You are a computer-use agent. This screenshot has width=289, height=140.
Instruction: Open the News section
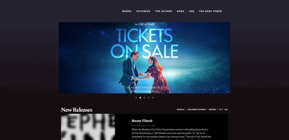click(180, 11)
